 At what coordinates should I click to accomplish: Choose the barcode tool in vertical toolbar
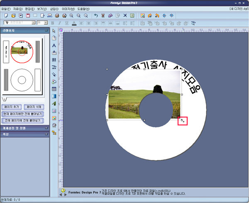pos(54,60)
